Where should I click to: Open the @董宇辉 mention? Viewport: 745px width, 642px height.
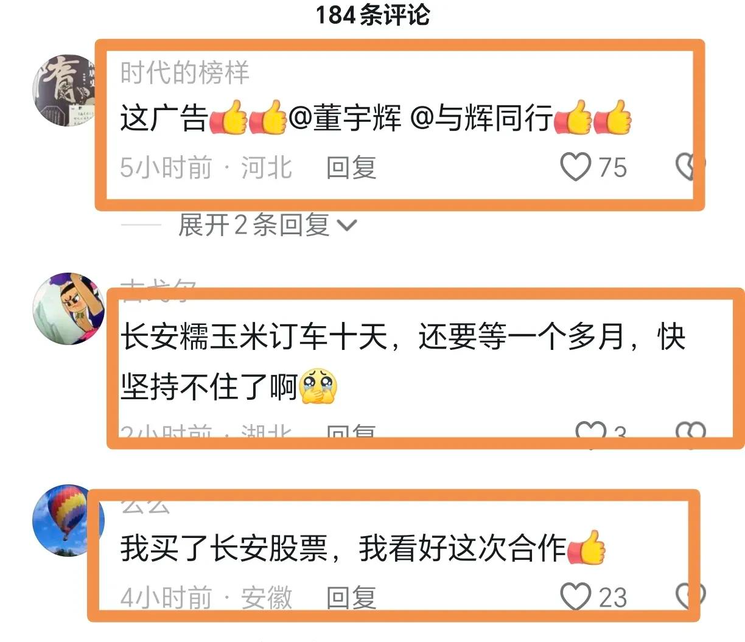(x=345, y=118)
